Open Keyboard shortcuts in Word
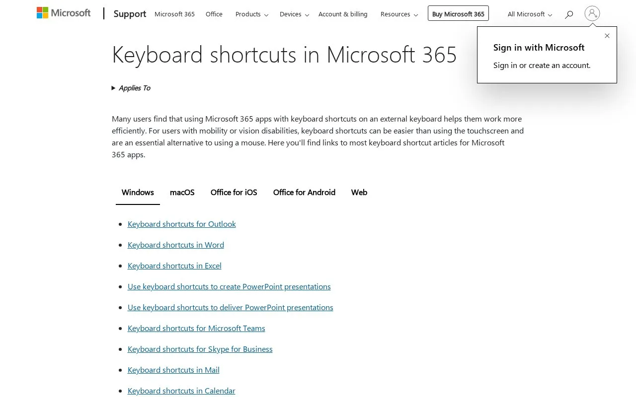 (x=176, y=245)
